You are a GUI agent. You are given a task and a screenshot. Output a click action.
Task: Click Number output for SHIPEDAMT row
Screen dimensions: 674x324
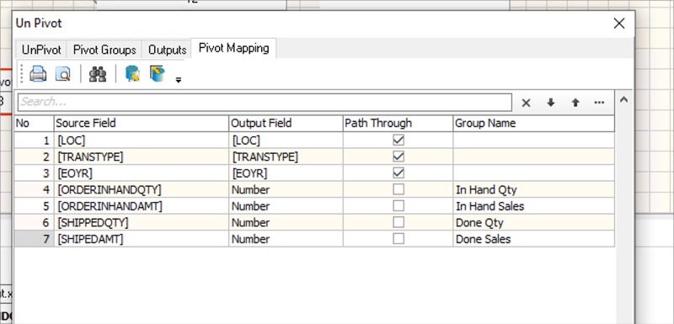[x=286, y=239]
